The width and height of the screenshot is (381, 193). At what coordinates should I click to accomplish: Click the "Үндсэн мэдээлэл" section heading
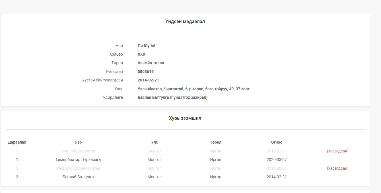[185, 22]
